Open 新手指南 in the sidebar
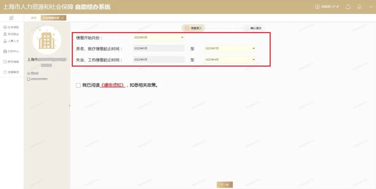Image resolution: width=376 pixels, height=189 pixels. pos(11,62)
